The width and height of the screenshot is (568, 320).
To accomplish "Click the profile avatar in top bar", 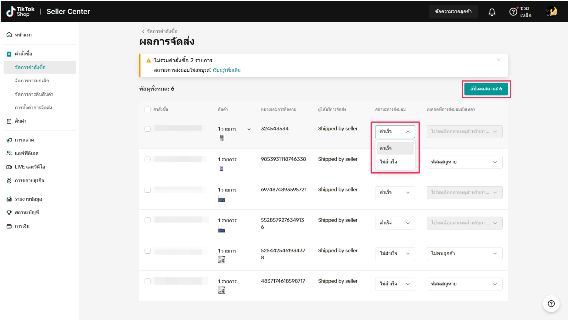I will [x=552, y=12].
